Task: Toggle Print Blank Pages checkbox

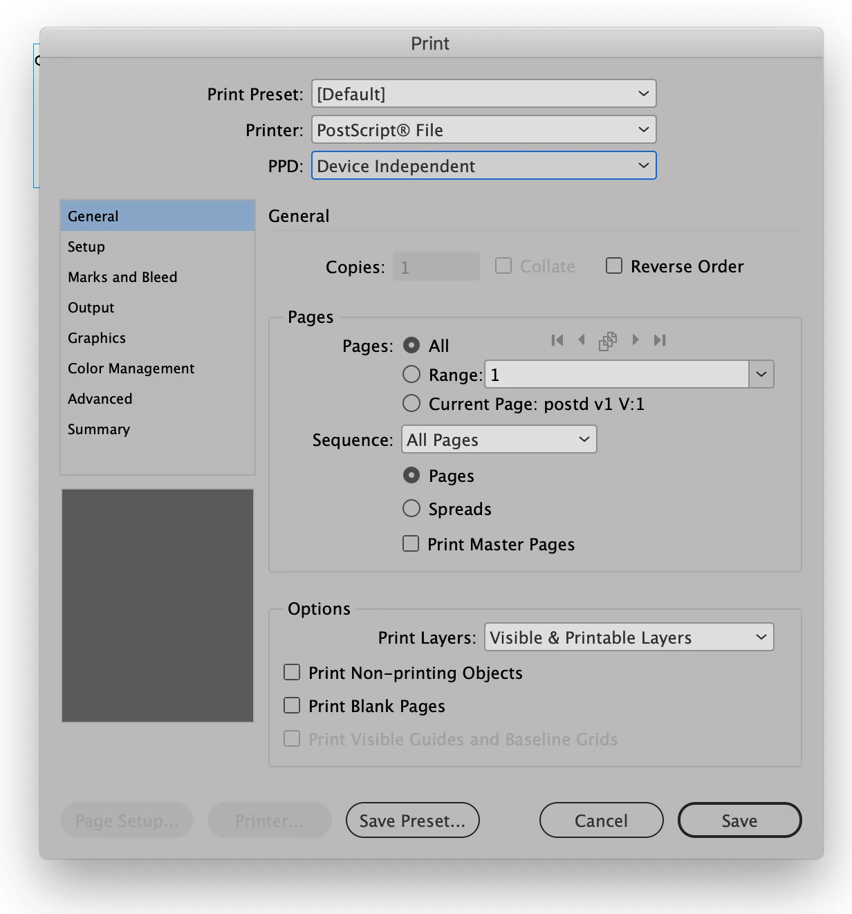Action: pyautogui.click(x=292, y=705)
